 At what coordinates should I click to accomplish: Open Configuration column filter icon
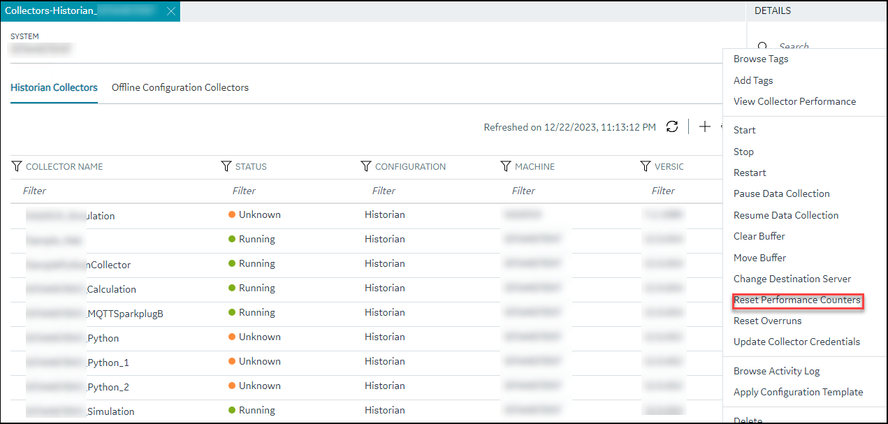pos(366,166)
